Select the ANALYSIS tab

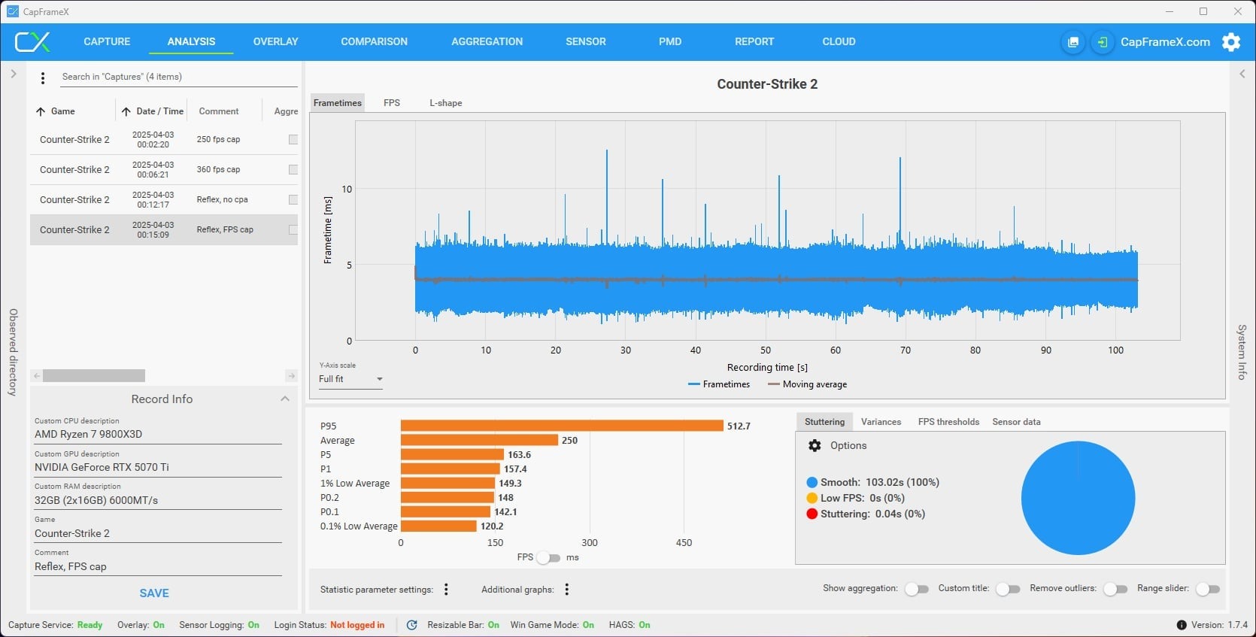pyautogui.click(x=191, y=42)
